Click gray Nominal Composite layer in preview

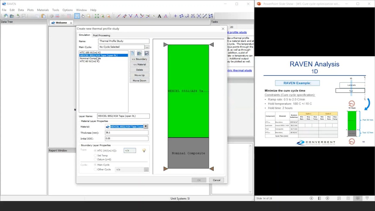[188, 153]
